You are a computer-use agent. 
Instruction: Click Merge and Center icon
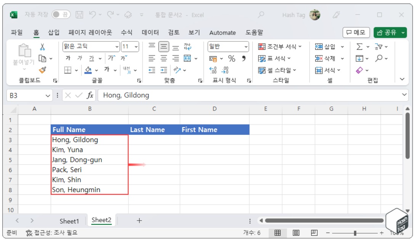[187, 58]
